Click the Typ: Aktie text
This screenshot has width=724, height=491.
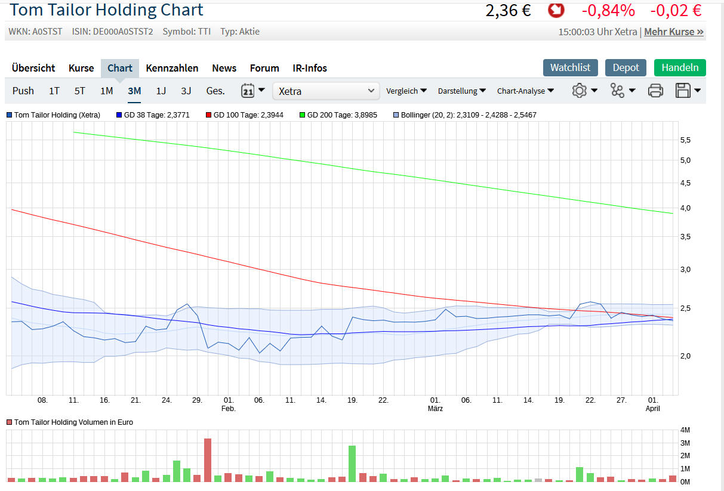point(240,32)
